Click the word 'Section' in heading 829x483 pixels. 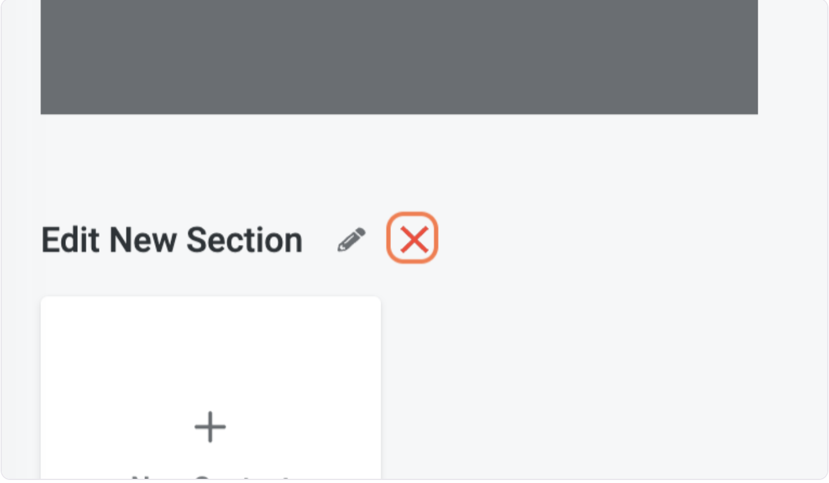pyautogui.click(x=244, y=240)
